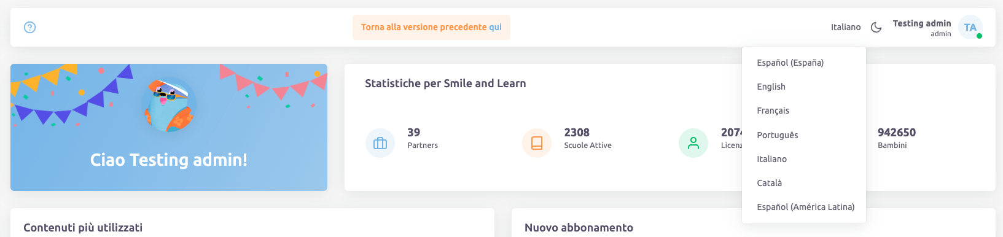This screenshot has width=1003, height=237.
Task: Click the Nuovo abbonamento panel title
Action: (579, 228)
